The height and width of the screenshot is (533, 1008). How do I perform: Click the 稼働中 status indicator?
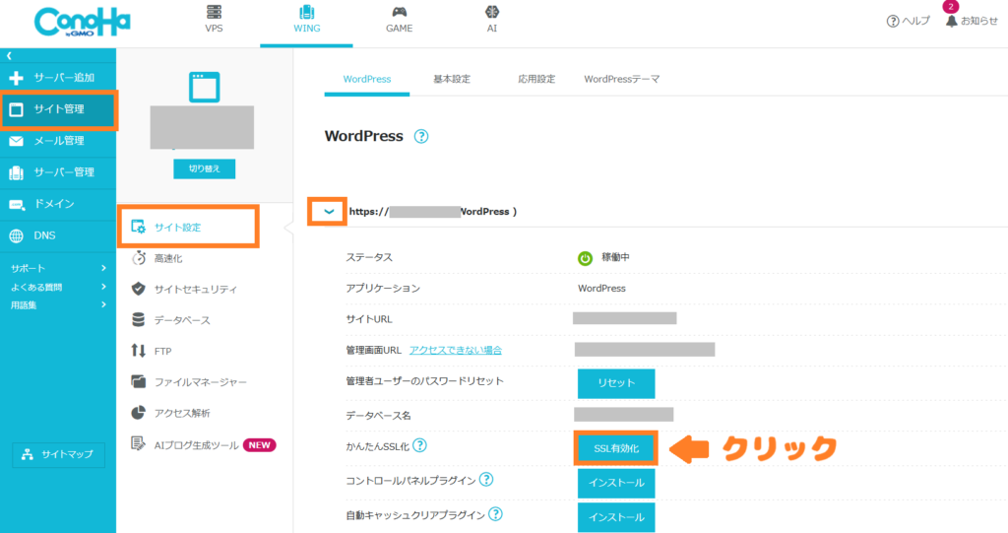tap(603, 257)
